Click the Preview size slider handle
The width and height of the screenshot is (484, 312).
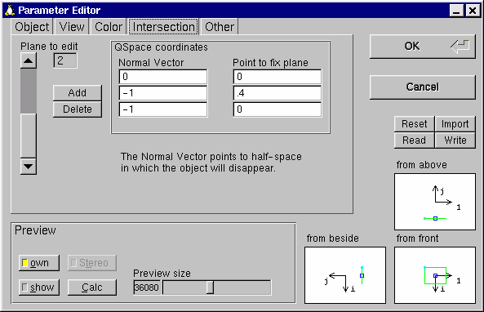point(210,287)
